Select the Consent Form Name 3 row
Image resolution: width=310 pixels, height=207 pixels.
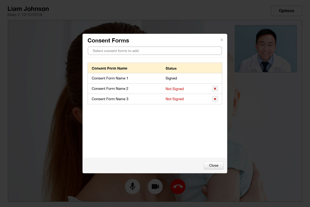point(155,99)
